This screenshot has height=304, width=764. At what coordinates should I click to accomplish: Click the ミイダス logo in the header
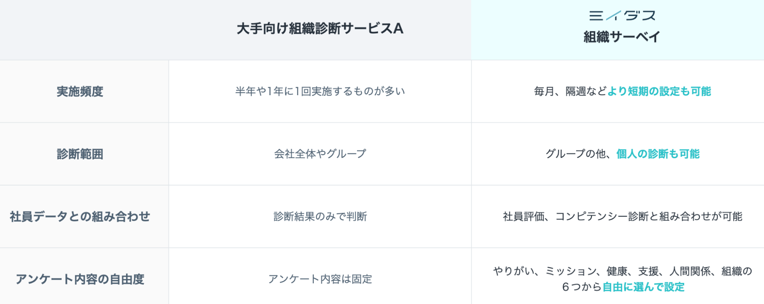coord(622,16)
